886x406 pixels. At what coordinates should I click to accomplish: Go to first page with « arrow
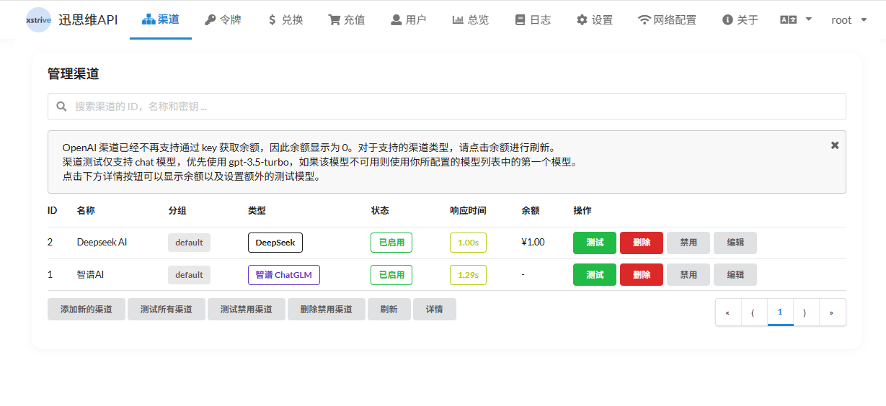[x=728, y=312]
